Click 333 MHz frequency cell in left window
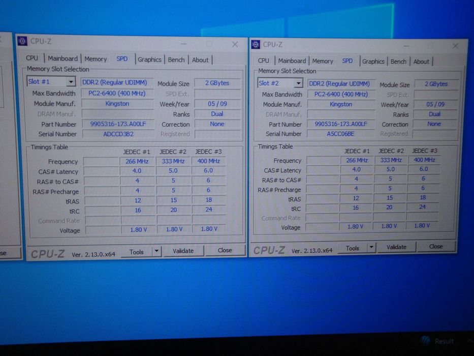 point(173,161)
